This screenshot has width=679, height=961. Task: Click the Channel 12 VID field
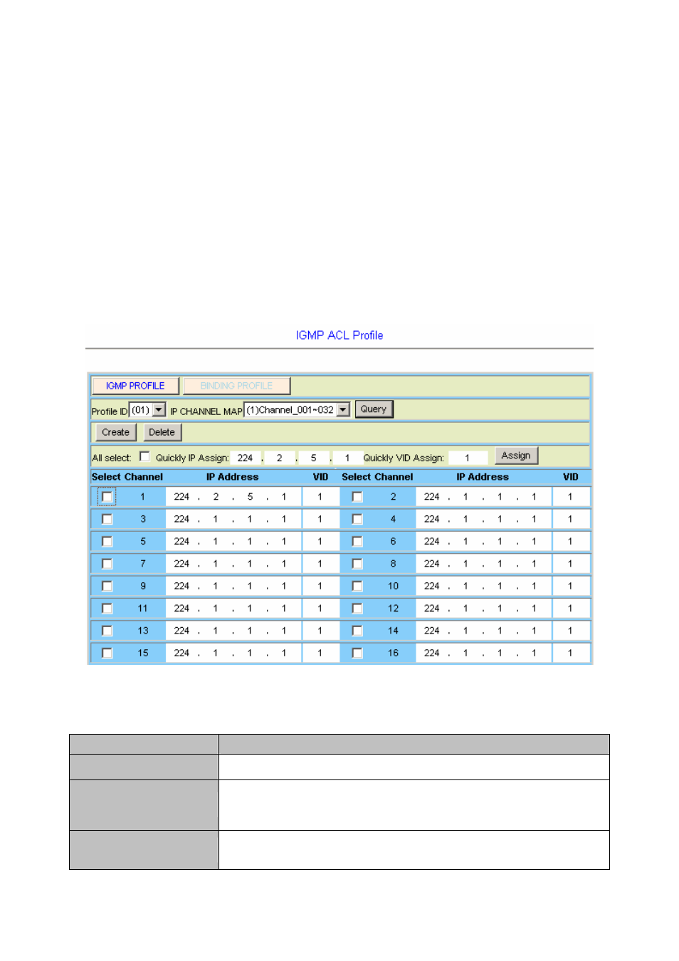570,609
